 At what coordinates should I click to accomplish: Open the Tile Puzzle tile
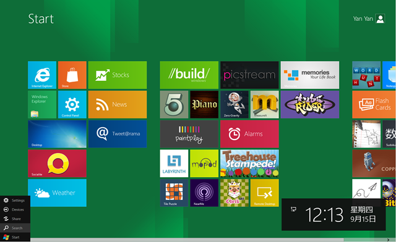point(174,193)
